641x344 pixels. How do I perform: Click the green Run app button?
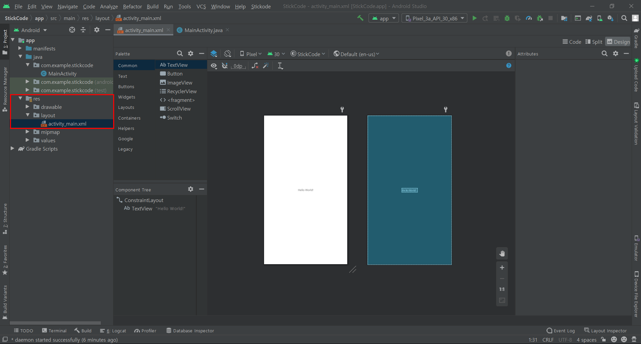(474, 18)
